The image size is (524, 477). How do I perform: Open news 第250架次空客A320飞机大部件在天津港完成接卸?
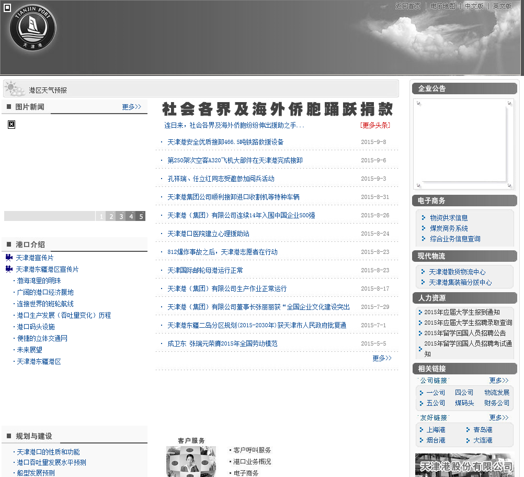tap(235, 160)
